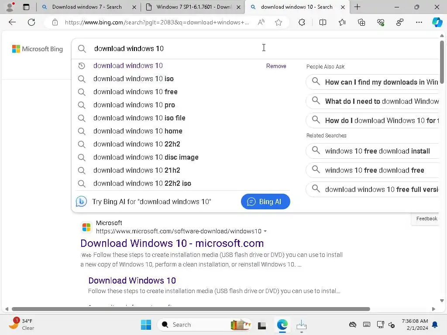Click the scroll right arrow at the bottom
Viewport: 447px width, 335px height.
pyautogui.click(x=433, y=309)
